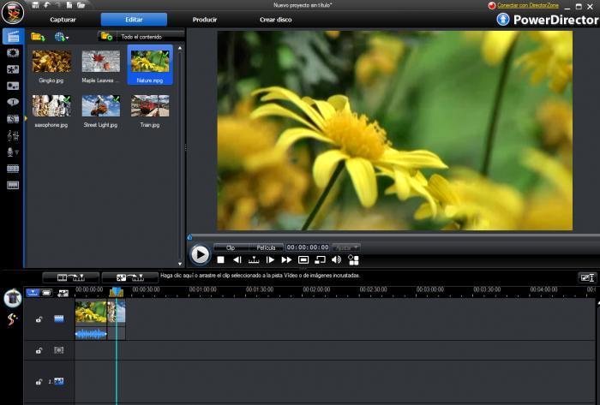Switch preview to Película mode
This screenshot has height=405, width=600.
266,247
